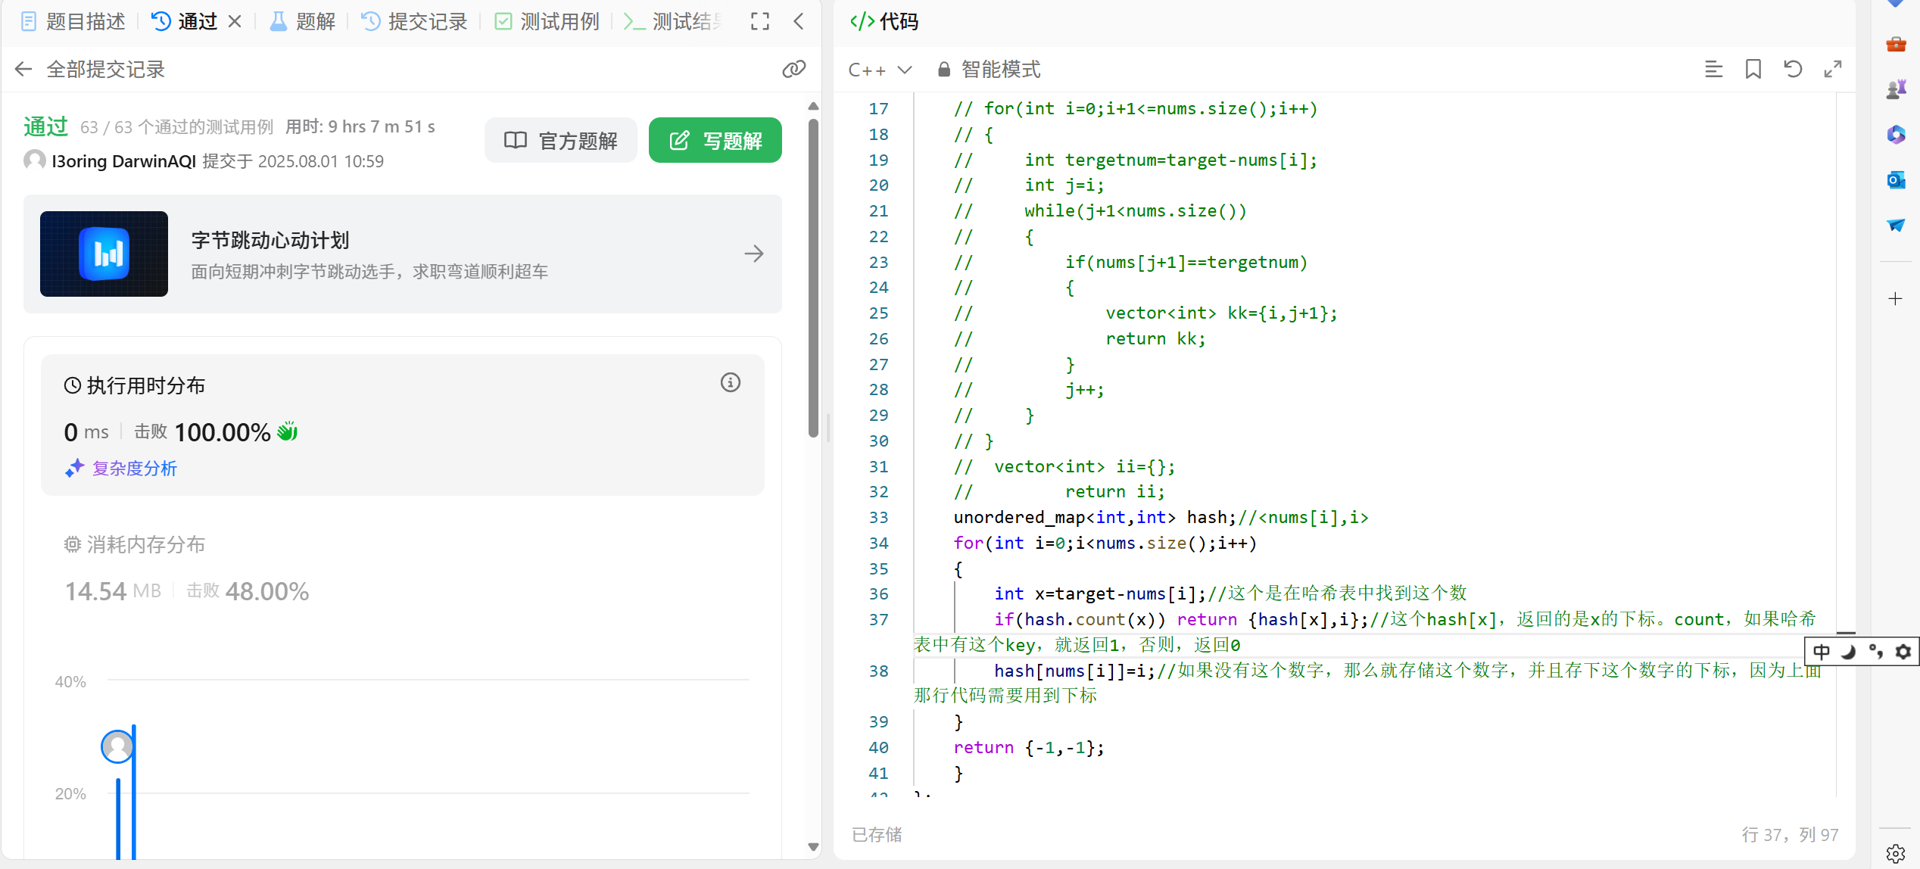Viewport: 1920px width, 869px height.
Task: Open the chess figures sidebar icon
Action: [x=1896, y=89]
